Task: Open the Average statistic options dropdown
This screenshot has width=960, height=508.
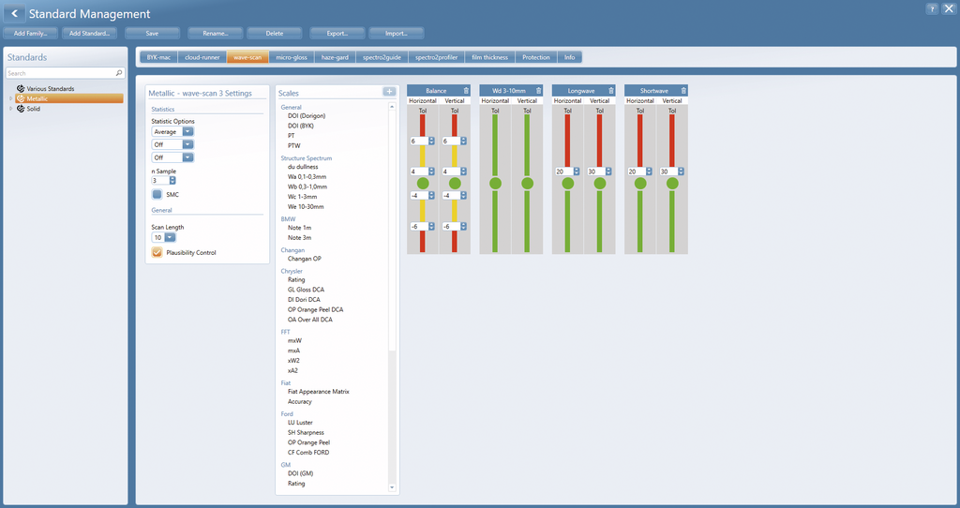Action: [x=172, y=131]
